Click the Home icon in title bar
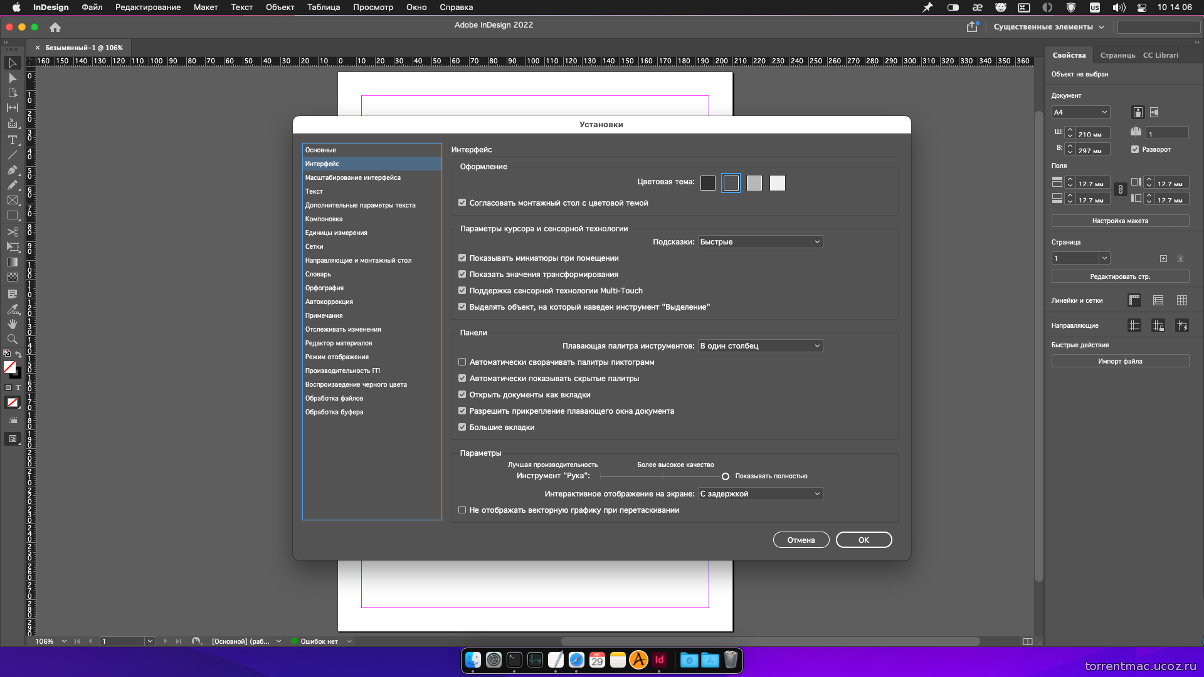 coord(55,27)
